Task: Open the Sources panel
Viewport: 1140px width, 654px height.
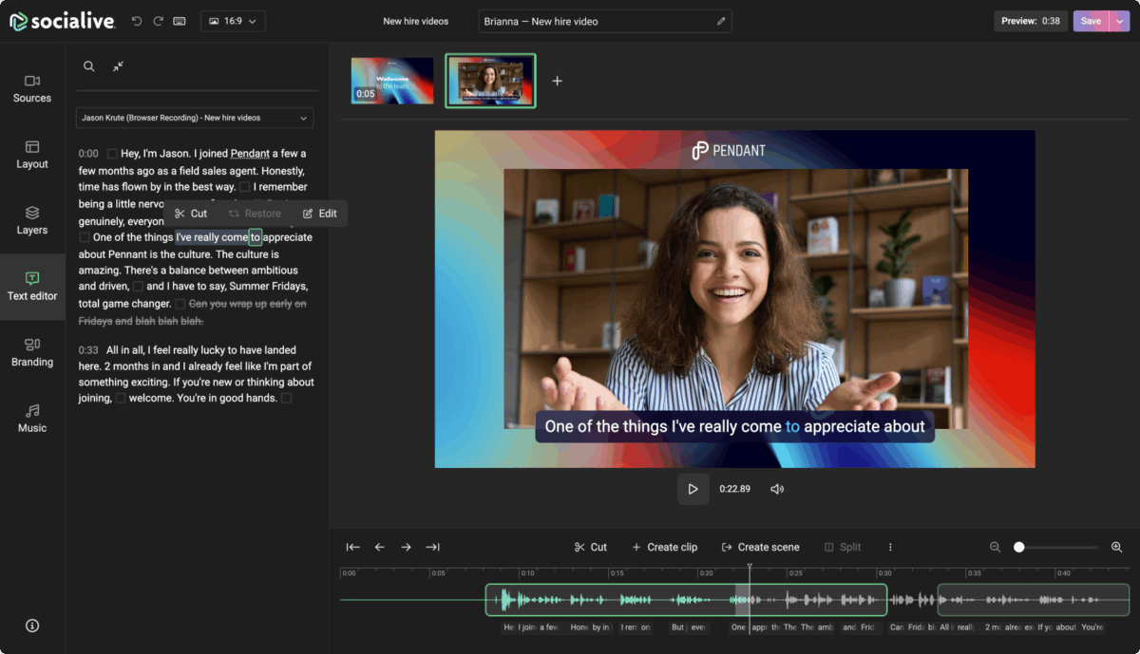Action: (32, 88)
